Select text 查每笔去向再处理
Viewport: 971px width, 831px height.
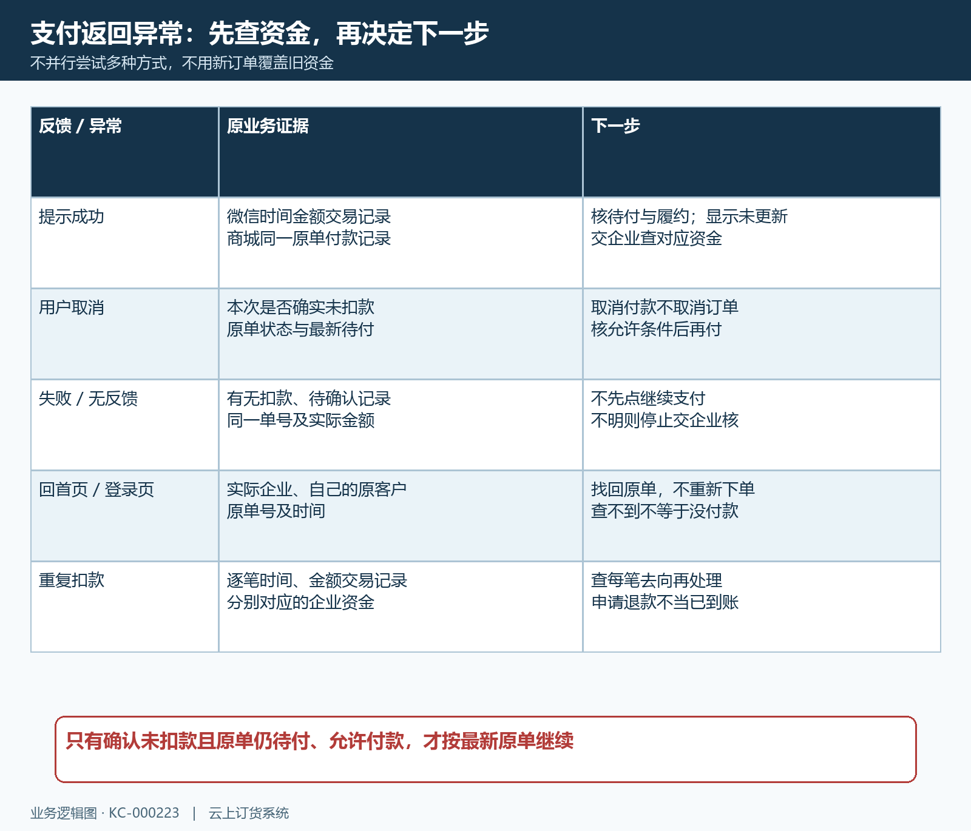pyautogui.click(x=657, y=580)
